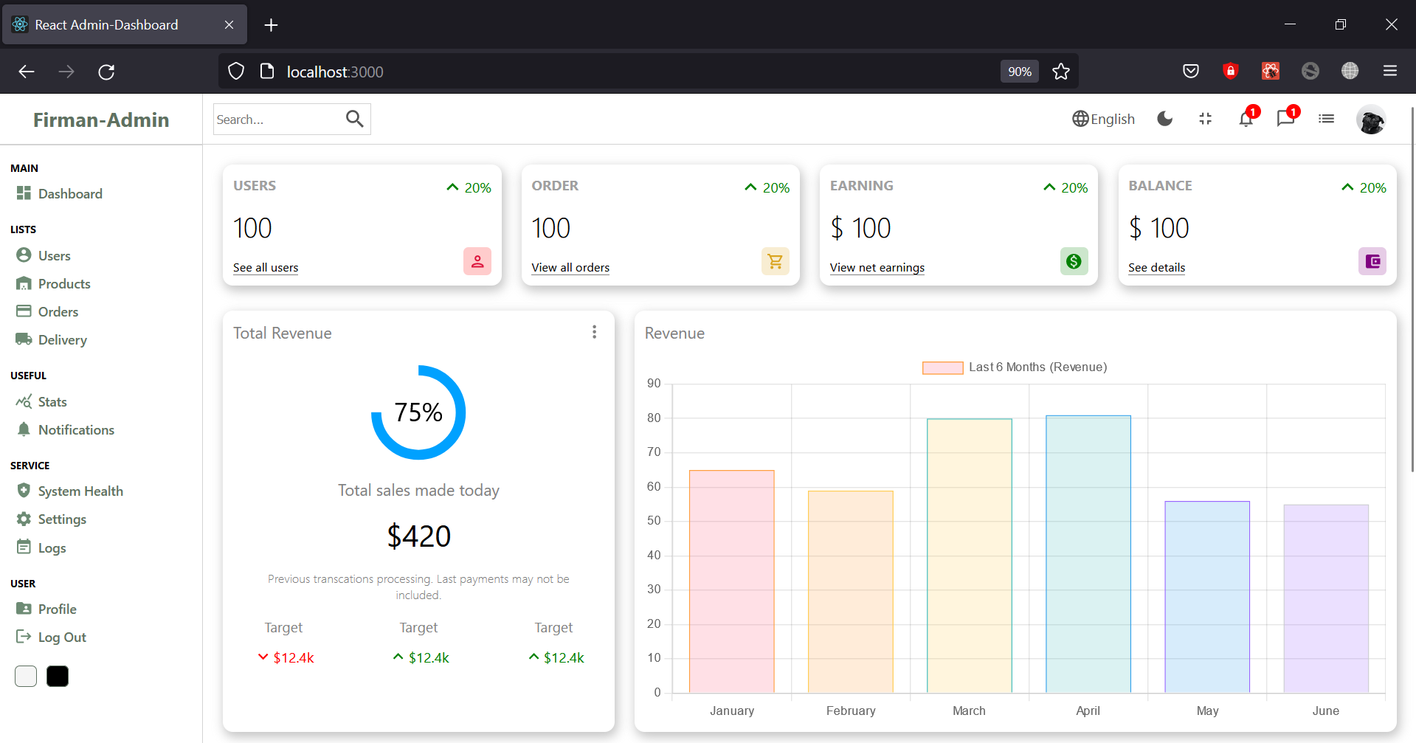The image size is (1416, 743).
Task: Open the chat messages icon
Action: pos(1285,120)
